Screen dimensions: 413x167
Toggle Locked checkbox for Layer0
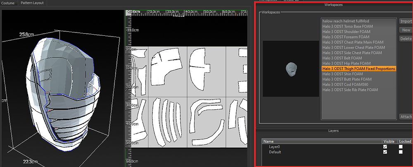coord(401,147)
